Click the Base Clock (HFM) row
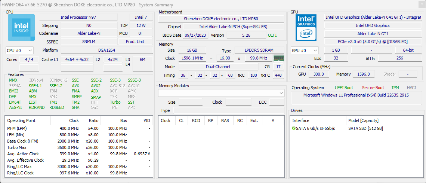This screenshot has width=426, height=183. click(79, 141)
